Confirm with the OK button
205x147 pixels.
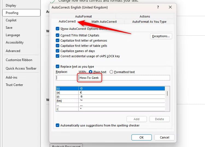point(142,137)
